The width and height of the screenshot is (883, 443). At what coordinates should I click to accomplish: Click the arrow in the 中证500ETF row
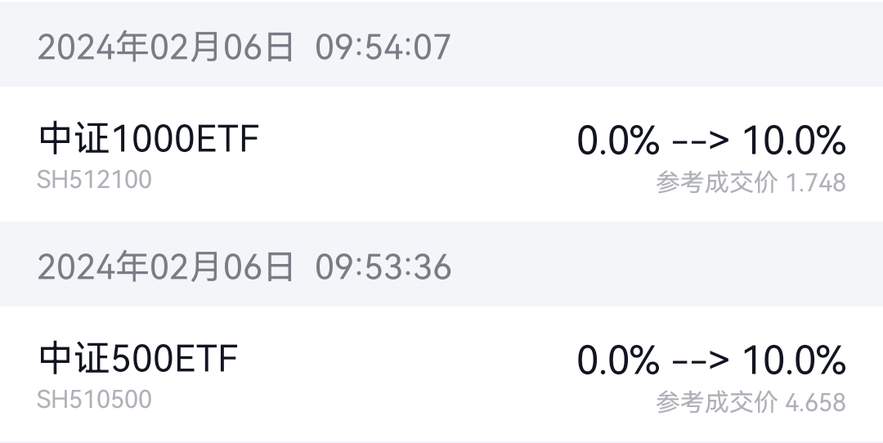click(700, 360)
